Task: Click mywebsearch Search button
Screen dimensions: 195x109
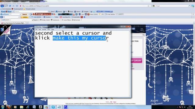Action: tap(35, 20)
